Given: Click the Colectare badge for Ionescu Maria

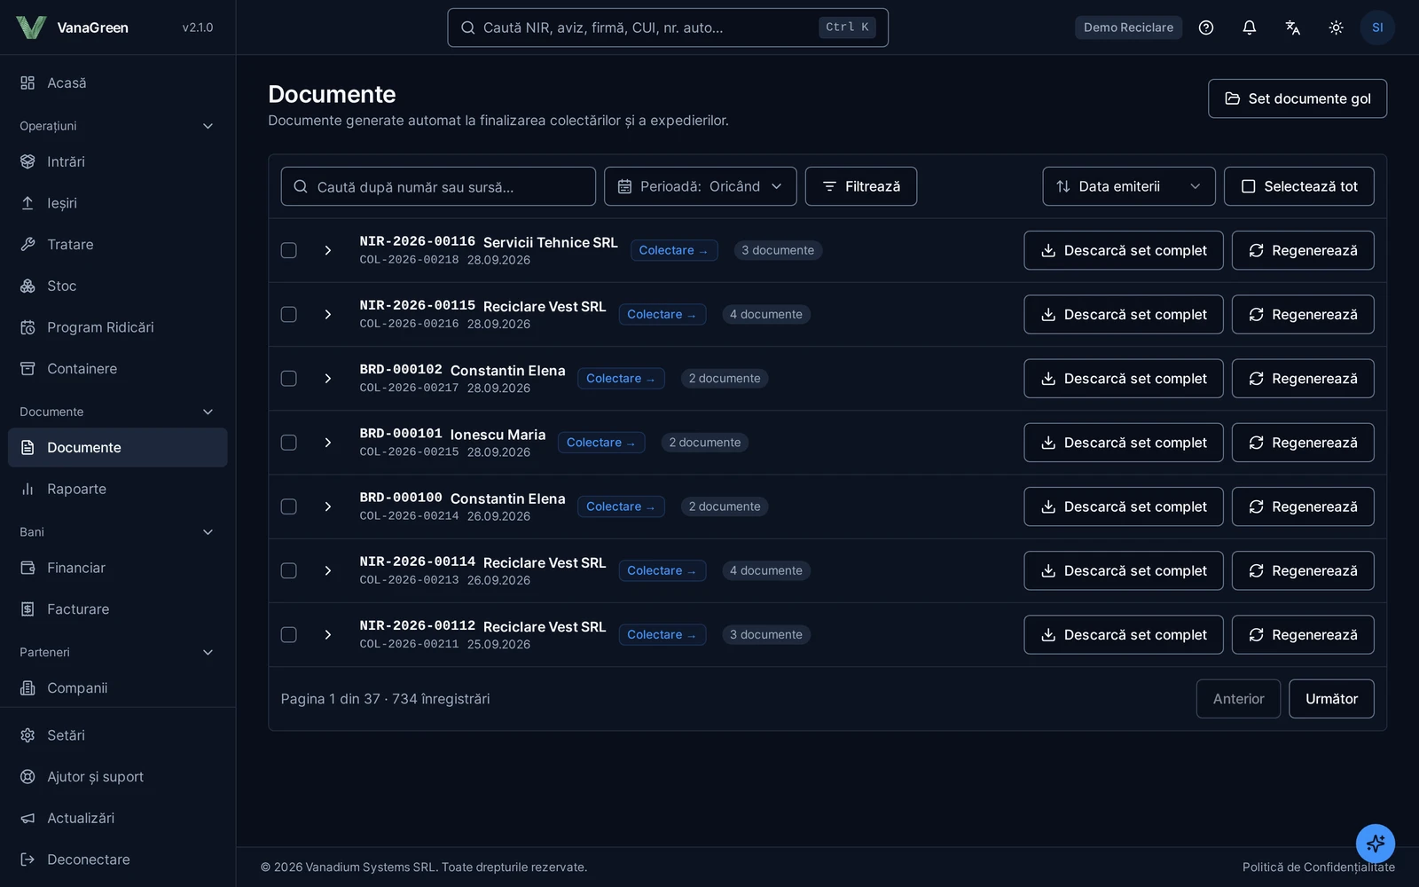Looking at the screenshot, I should pos(600,443).
